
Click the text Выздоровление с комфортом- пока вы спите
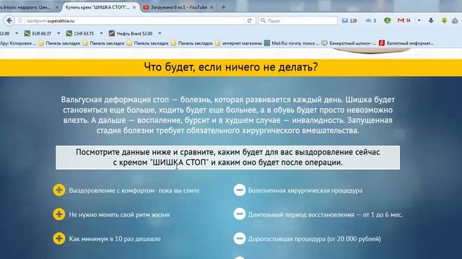tap(134, 190)
